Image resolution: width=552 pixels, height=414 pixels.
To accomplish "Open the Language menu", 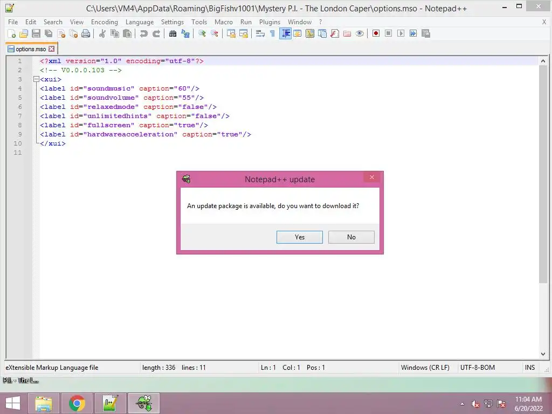I will tap(140, 22).
